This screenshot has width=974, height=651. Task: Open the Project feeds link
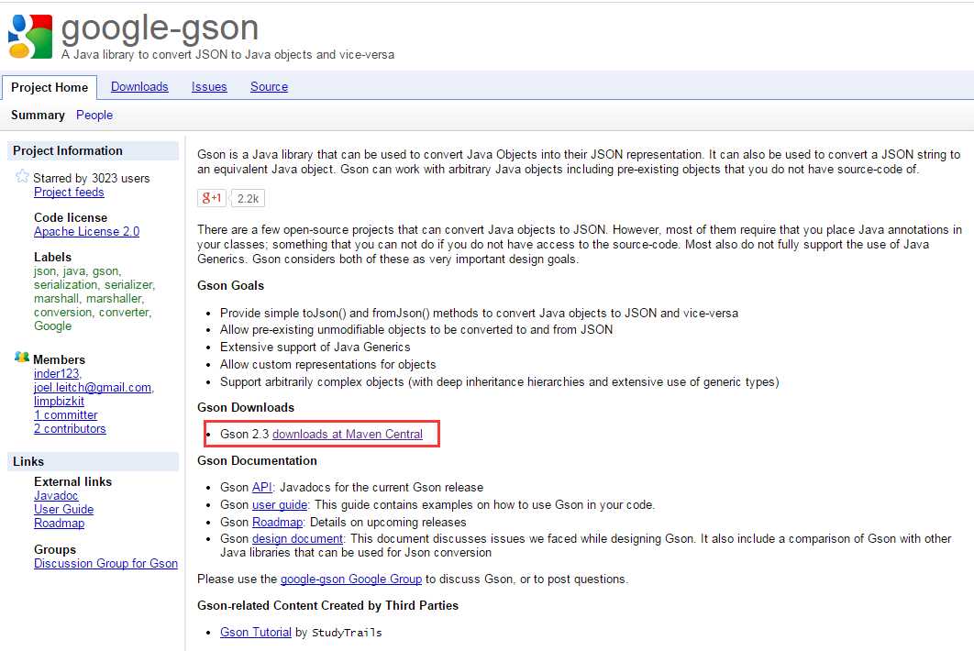(69, 192)
